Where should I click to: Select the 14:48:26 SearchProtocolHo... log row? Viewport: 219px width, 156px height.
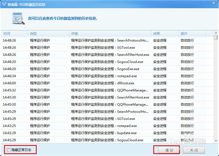(107, 40)
